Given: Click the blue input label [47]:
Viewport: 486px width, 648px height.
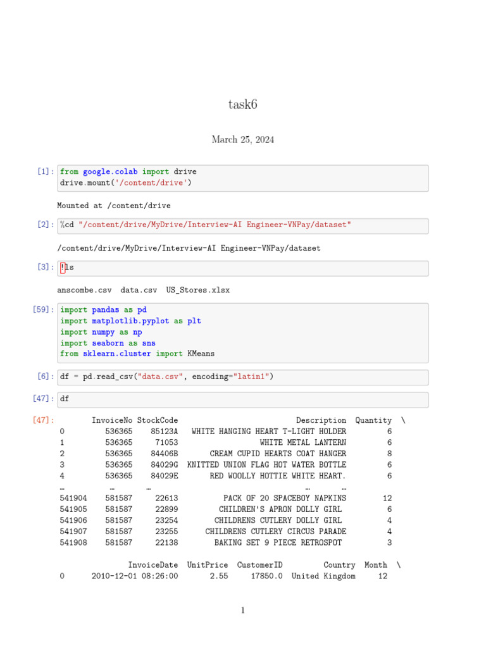Looking at the screenshot, I should point(44,399).
